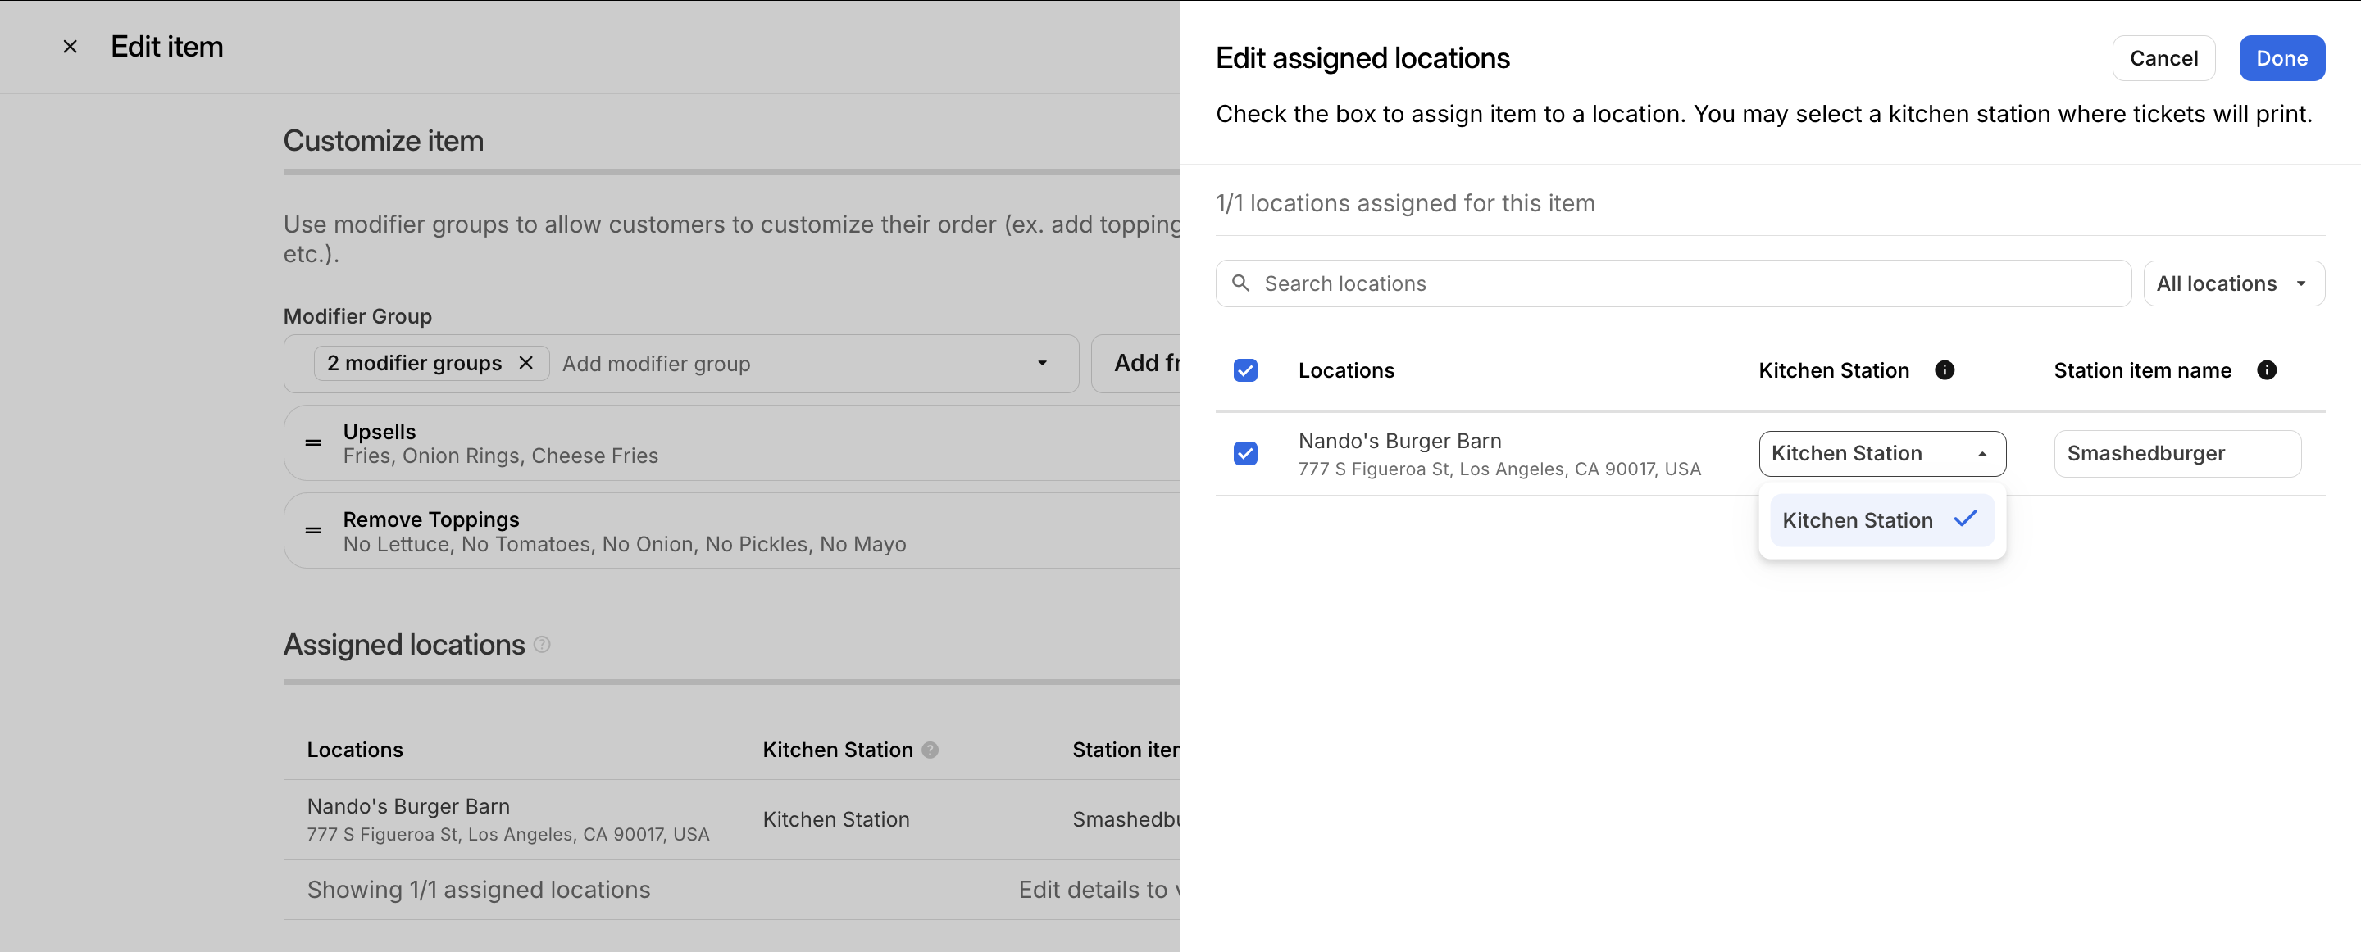The width and height of the screenshot is (2361, 952).
Task: Click the Kitchen Station column help icon in table
Action: click(x=930, y=750)
